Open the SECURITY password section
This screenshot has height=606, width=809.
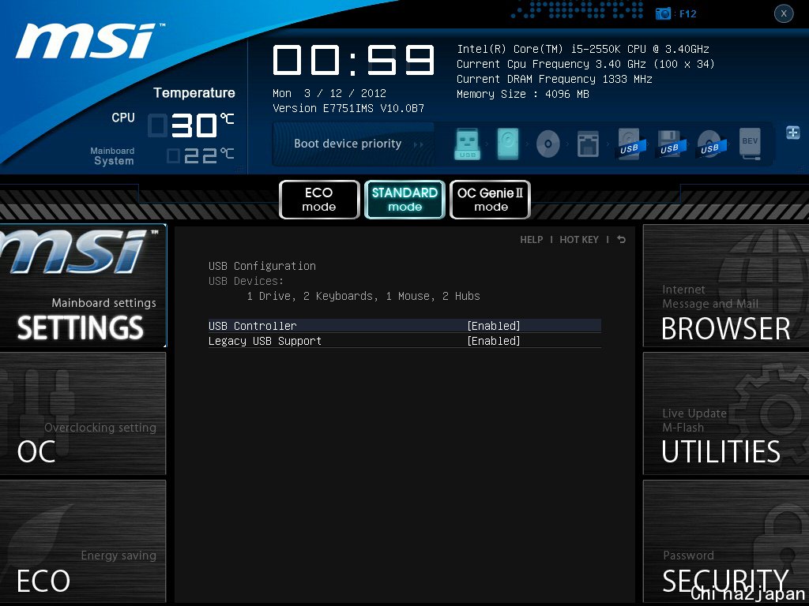(x=726, y=541)
